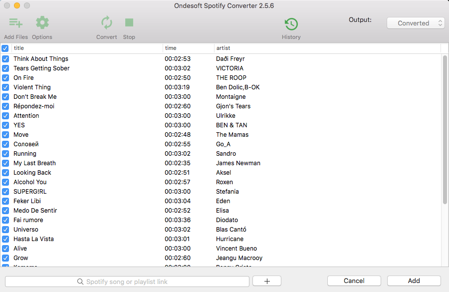Uncheck Tears Getting Sober
The height and width of the screenshot is (292, 449).
(5, 68)
